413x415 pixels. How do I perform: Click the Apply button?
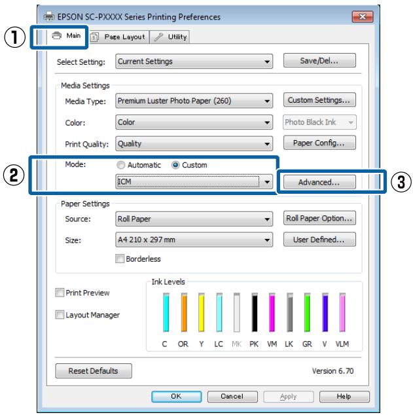click(x=289, y=396)
